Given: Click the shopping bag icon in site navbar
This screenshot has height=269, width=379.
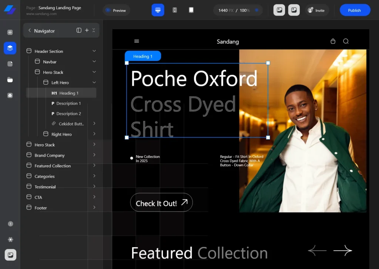Looking at the screenshot, I should click(333, 41).
